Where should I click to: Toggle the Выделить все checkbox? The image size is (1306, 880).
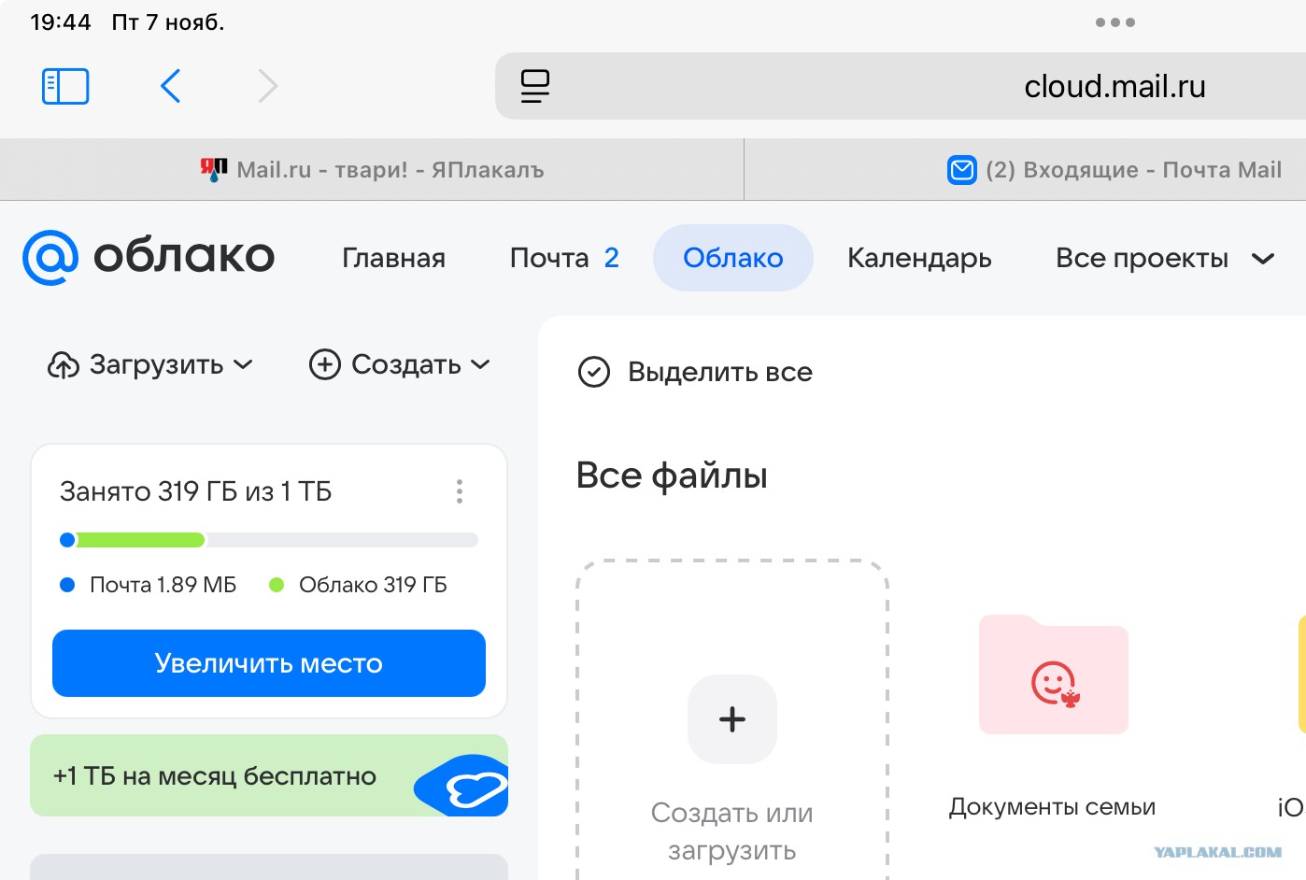tap(594, 372)
